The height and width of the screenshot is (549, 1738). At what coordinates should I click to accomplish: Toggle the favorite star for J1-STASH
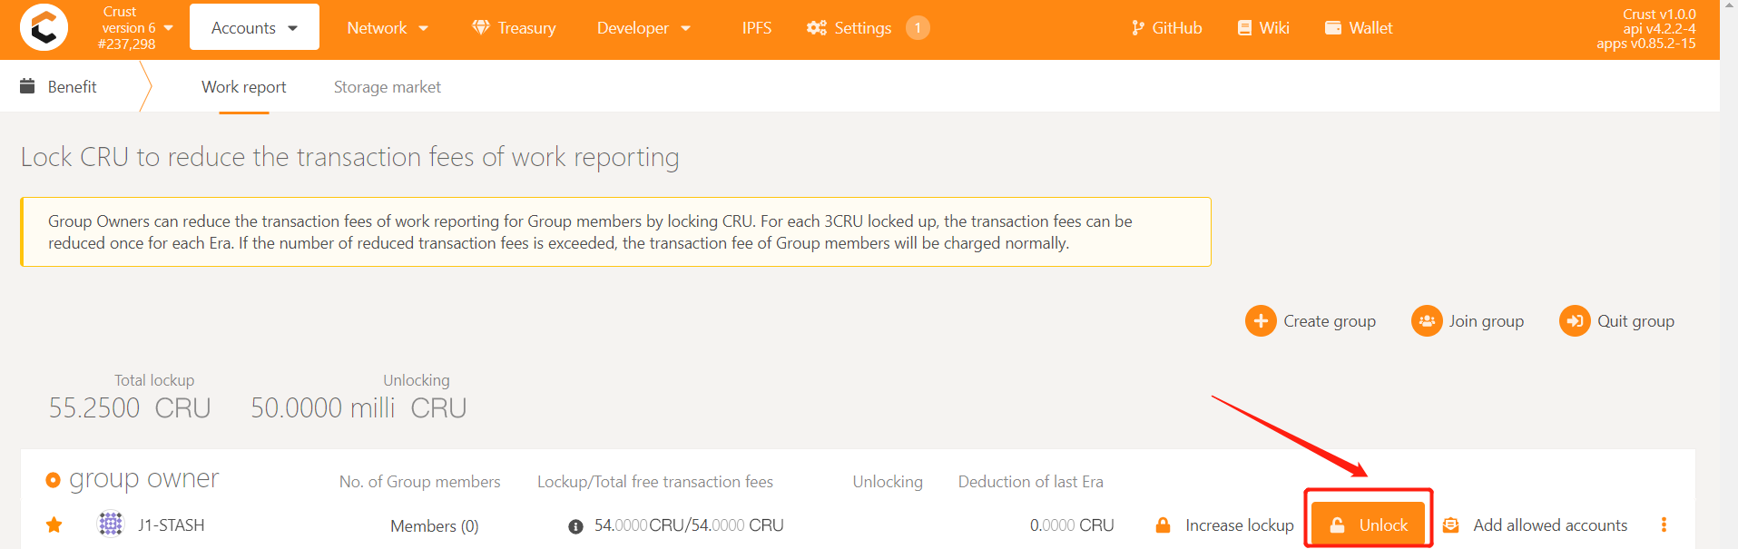tap(54, 524)
